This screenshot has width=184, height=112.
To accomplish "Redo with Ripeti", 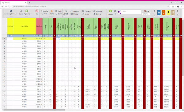I will (x=44, y=14).
